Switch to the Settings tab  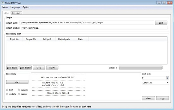tap(16, 13)
